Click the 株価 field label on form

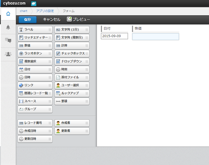click(x=138, y=28)
